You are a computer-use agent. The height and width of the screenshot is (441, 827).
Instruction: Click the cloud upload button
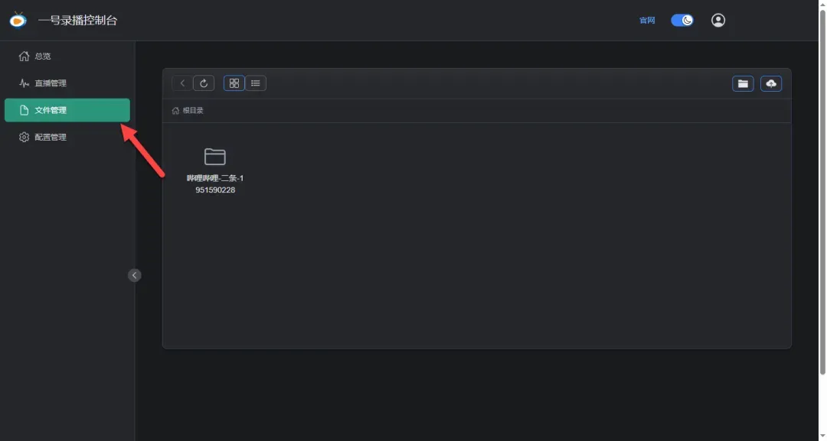coord(771,83)
